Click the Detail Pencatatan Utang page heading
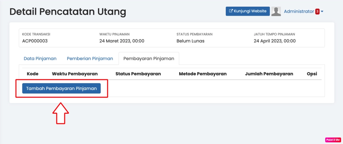This screenshot has height=144, width=343. click(68, 12)
